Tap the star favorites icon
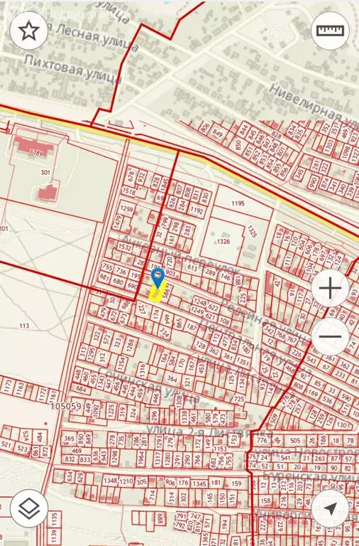The height and width of the screenshot is (546, 359). (x=29, y=31)
